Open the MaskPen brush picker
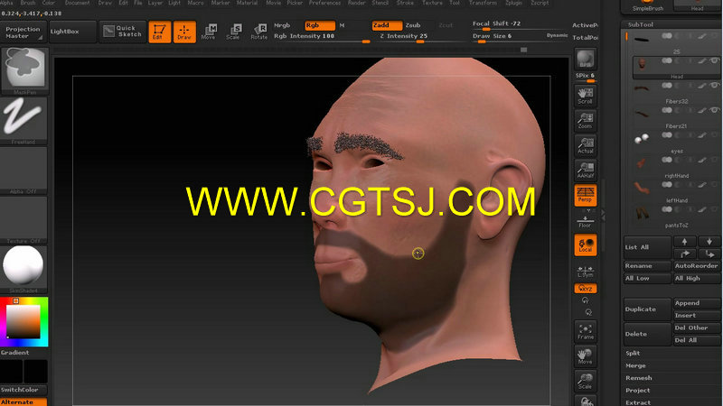Image resolution: width=723 pixels, height=406 pixels. click(x=24, y=71)
